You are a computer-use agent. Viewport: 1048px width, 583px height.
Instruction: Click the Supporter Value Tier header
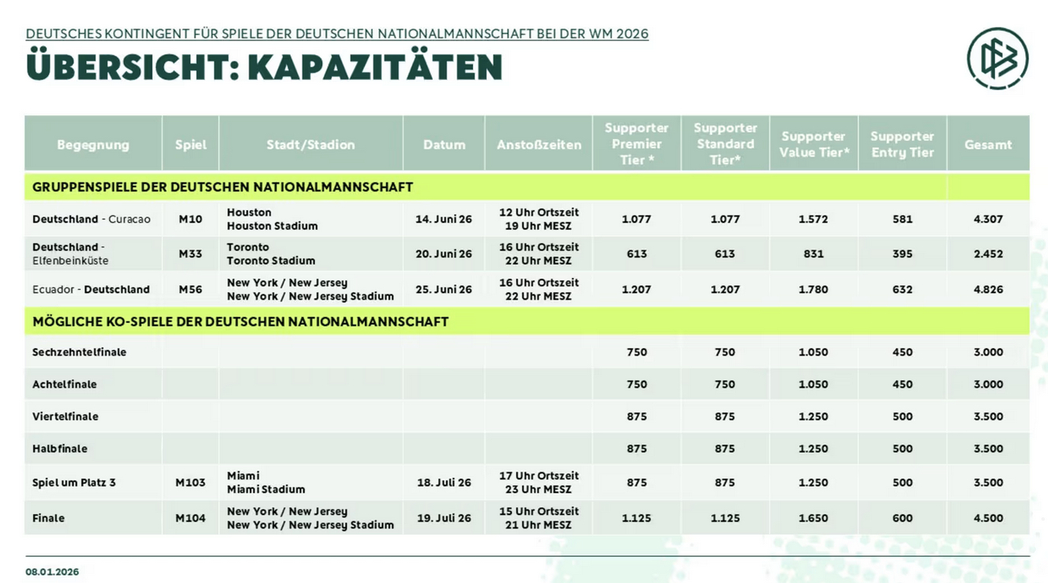pyautogui.click(x=813, y=145)
